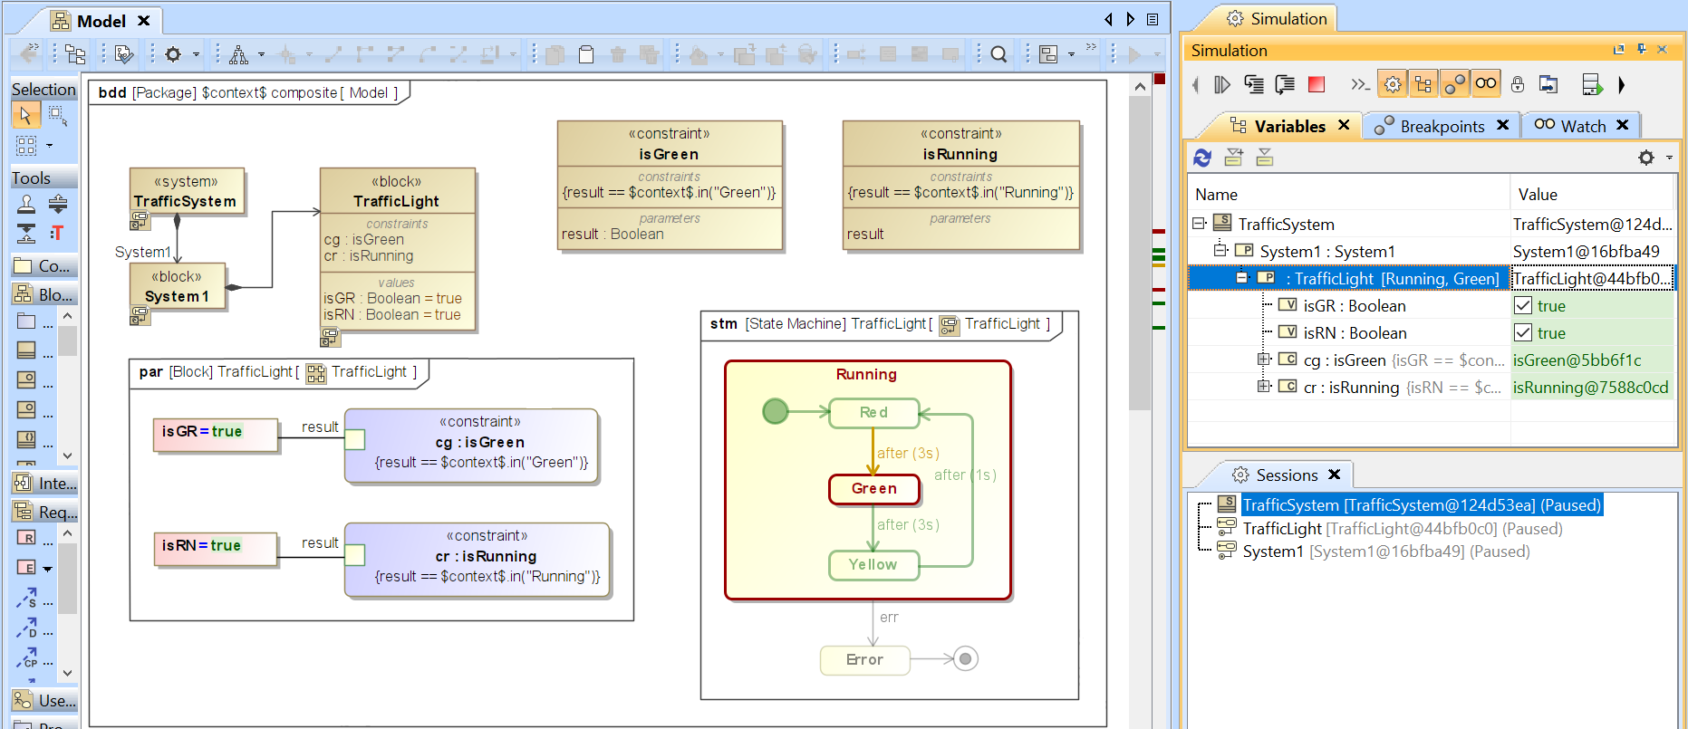Click the Step Over simulation icon

[1285, 84]
